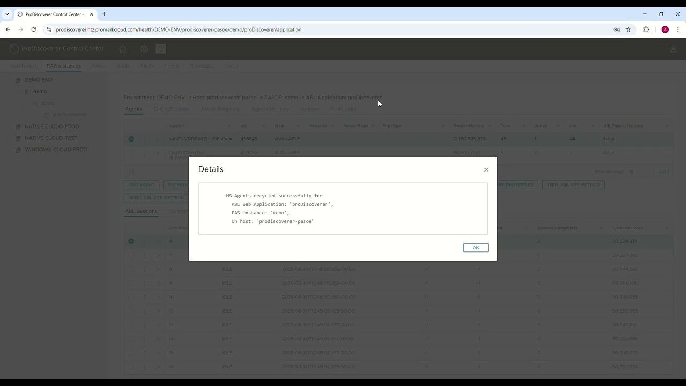The image size is (686, 386).
Task: Click OK in the Details dialog
Action: coord(475,248)
